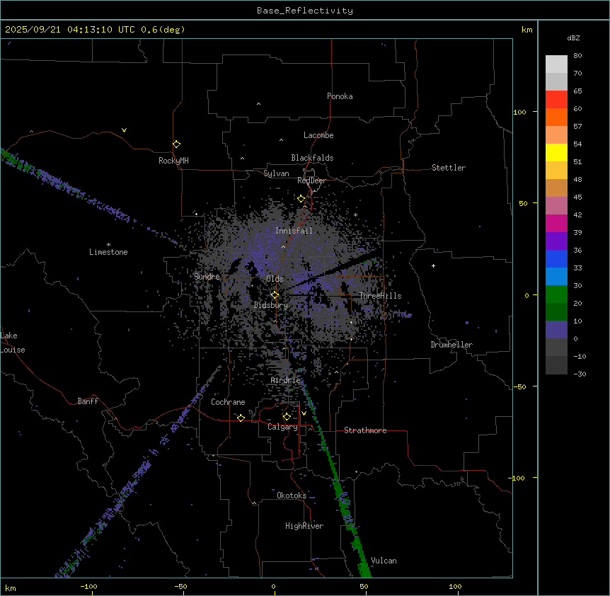The height and width of the screenshot is (596, 610).
Task: Click the yellow diamond marker above RockyMH
Action: (x=176, y=144)
